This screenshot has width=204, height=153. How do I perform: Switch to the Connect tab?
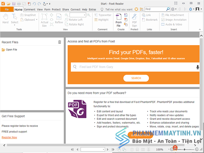(x=76, y=9)
